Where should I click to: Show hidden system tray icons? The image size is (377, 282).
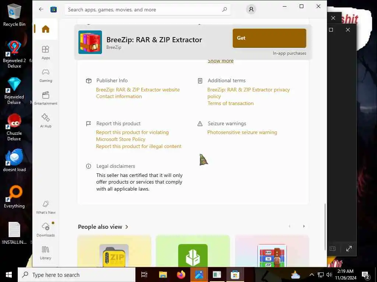coord(311,275)
